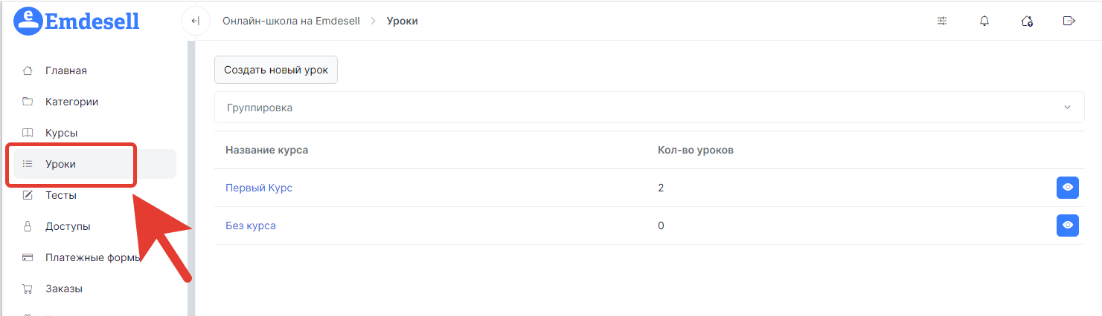Screen dimensions: 1102x316
Task: Expand the Группировка dropdown
Action: click(x=649, y=108)
